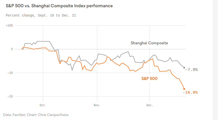Click the 'Percent change, Sept. 19 to Dec. 21' subtitle

point(41,16)
